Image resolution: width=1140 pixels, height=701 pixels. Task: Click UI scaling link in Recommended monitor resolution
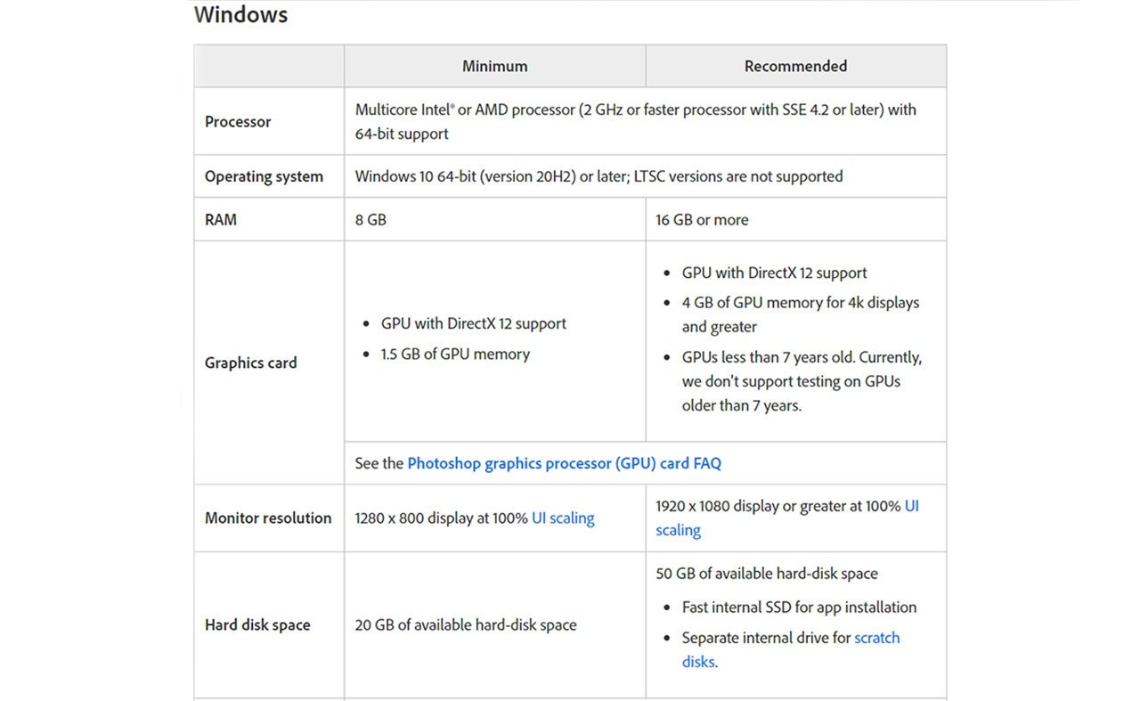[911, 506]
